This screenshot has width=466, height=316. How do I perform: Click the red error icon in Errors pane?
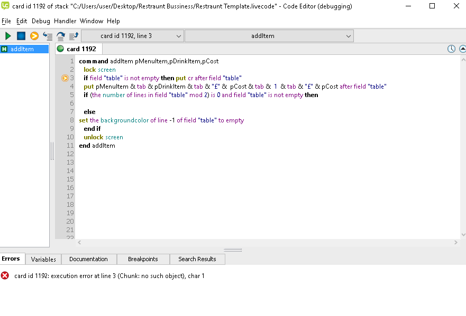pyautogui.click(x=5, y=275)
